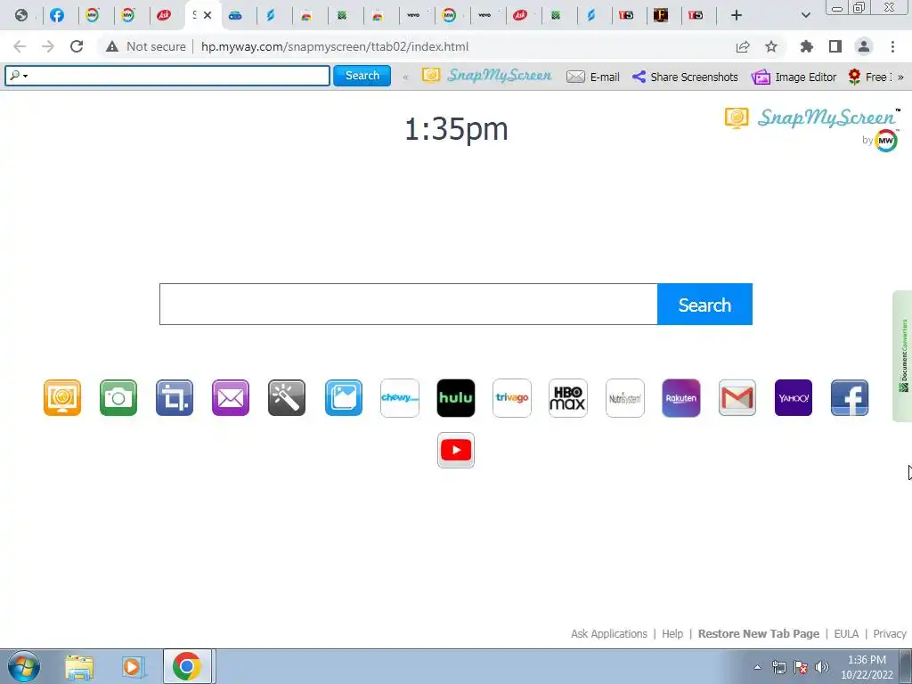View the Not secure site information

point(146,46)
